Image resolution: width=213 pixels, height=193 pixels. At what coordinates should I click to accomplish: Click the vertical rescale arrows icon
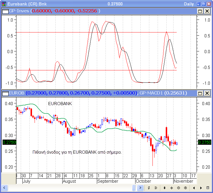pos(165,188)
